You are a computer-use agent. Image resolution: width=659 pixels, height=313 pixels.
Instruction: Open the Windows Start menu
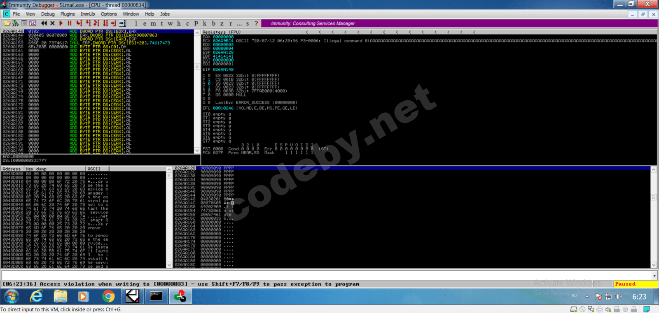pyautogui.click(x=11, y=297)
